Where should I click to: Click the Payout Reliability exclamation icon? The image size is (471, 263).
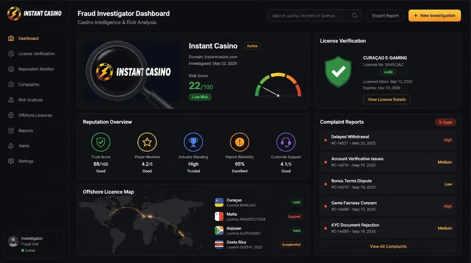(239, 142)
